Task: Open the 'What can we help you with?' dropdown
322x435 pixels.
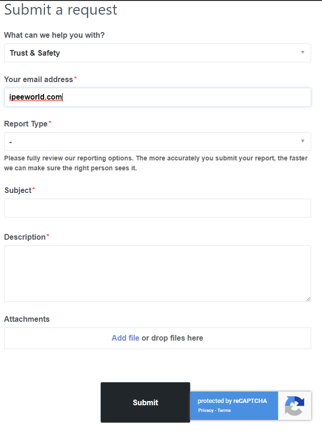Action: click(157, 53)
